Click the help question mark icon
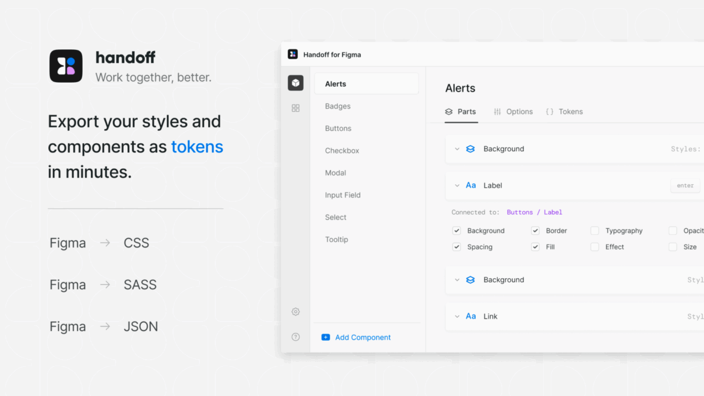The image size is (704, 396). point(296,337)
